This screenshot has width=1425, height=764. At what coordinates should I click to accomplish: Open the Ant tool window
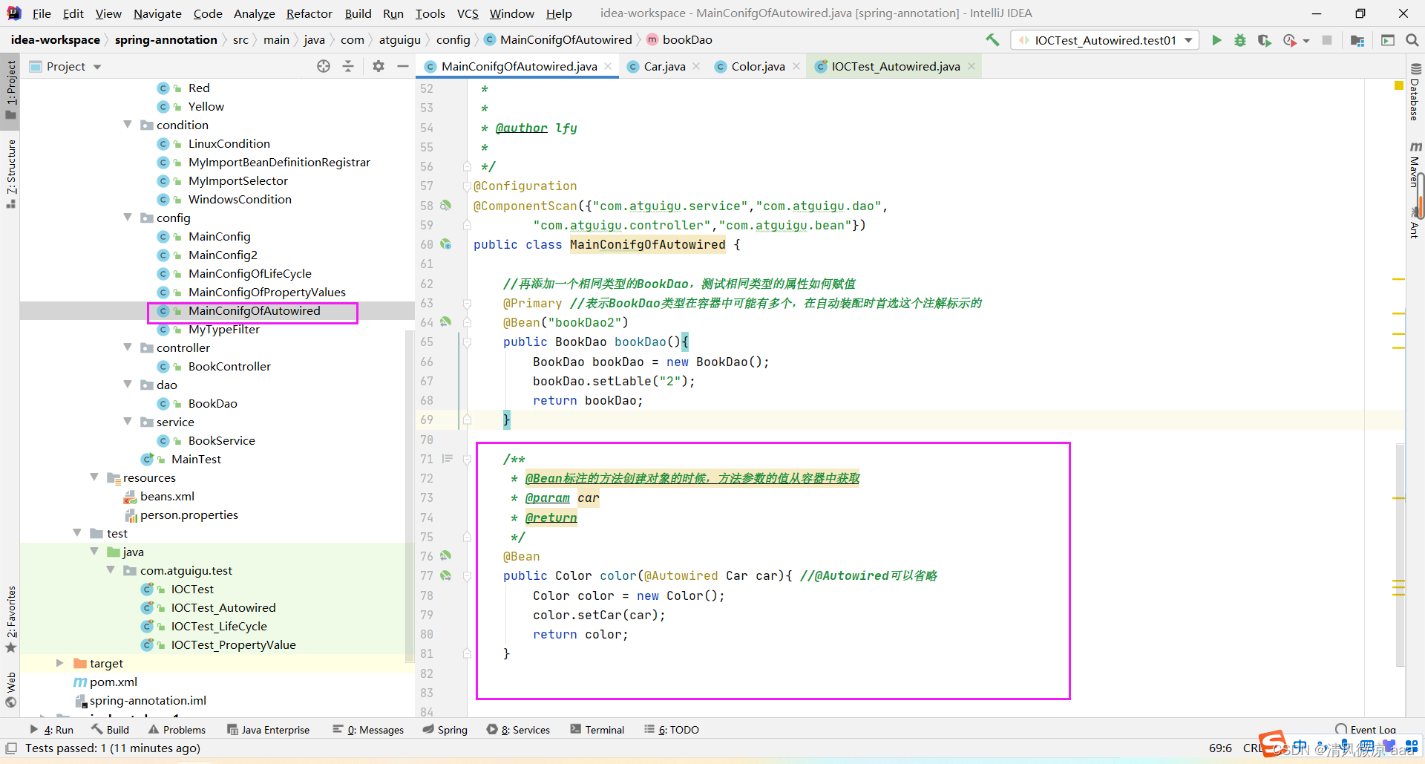tap(1415, 223)
